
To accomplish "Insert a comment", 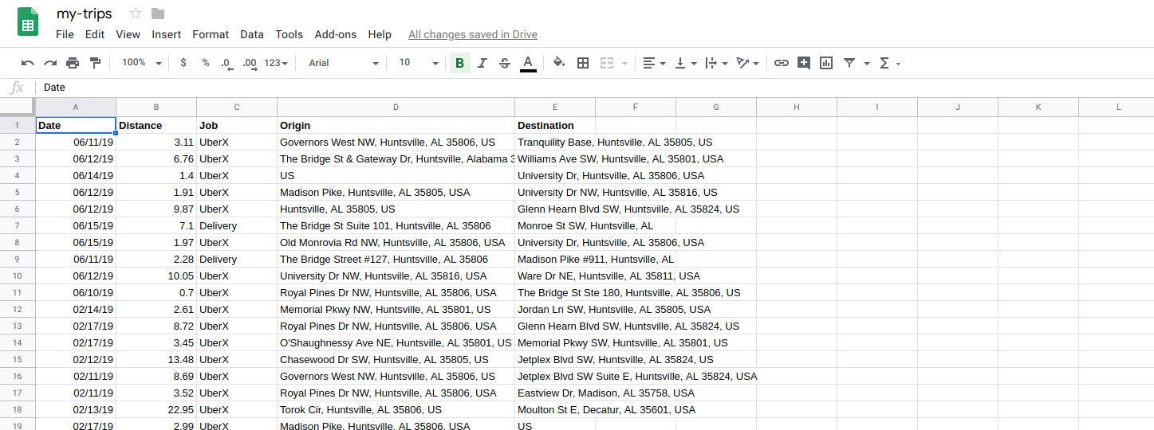I will point(804,63).
